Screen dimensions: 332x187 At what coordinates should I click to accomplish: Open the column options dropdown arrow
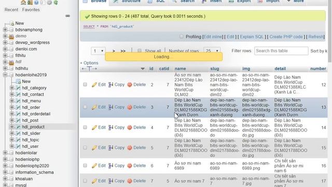(143, 69)
